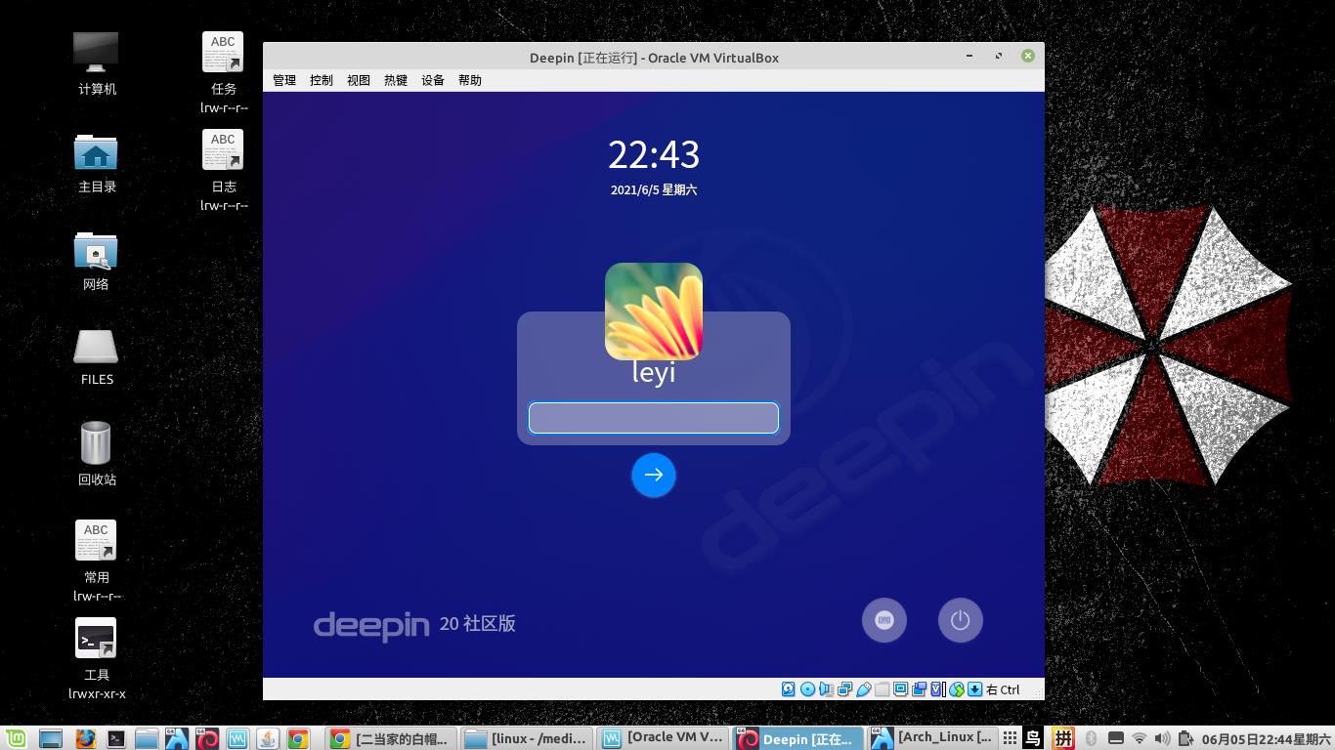Click the leyi password input field
This screenshot has height=750, width=1335.
654,418
